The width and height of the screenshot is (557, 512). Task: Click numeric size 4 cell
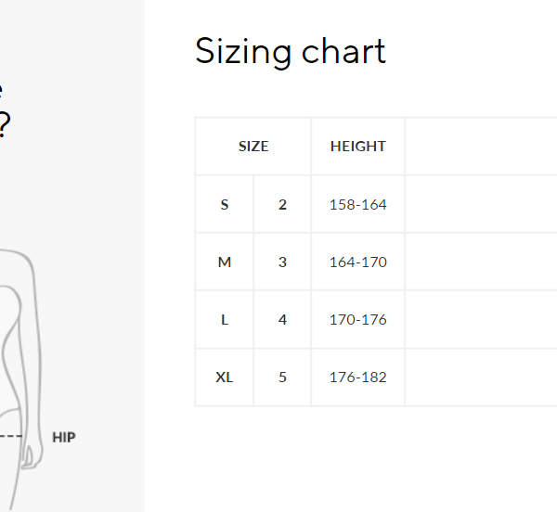pyautogui.click(x=282, y=320)
